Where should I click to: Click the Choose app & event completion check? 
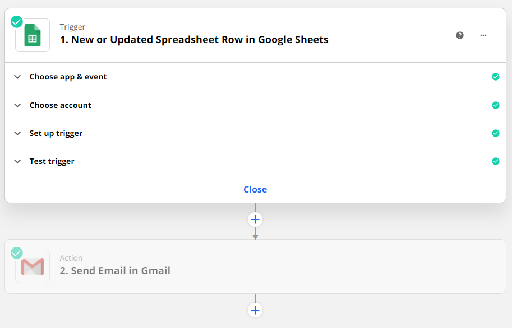point(496,77)
